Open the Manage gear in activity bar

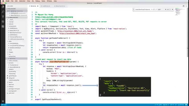coord(3,101)
